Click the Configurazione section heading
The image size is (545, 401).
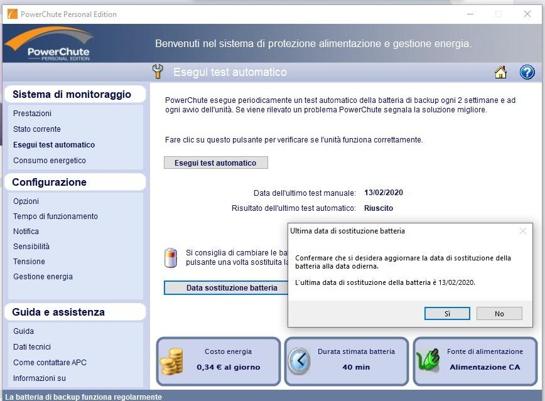pyautogui.click(x=75, y=182)
